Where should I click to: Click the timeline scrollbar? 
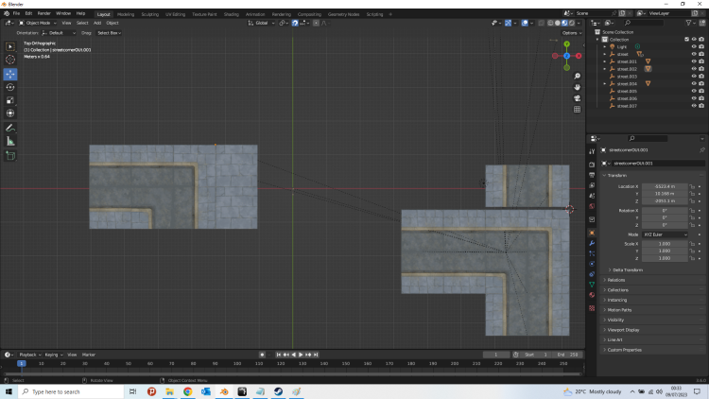click(x=292, y=374)
